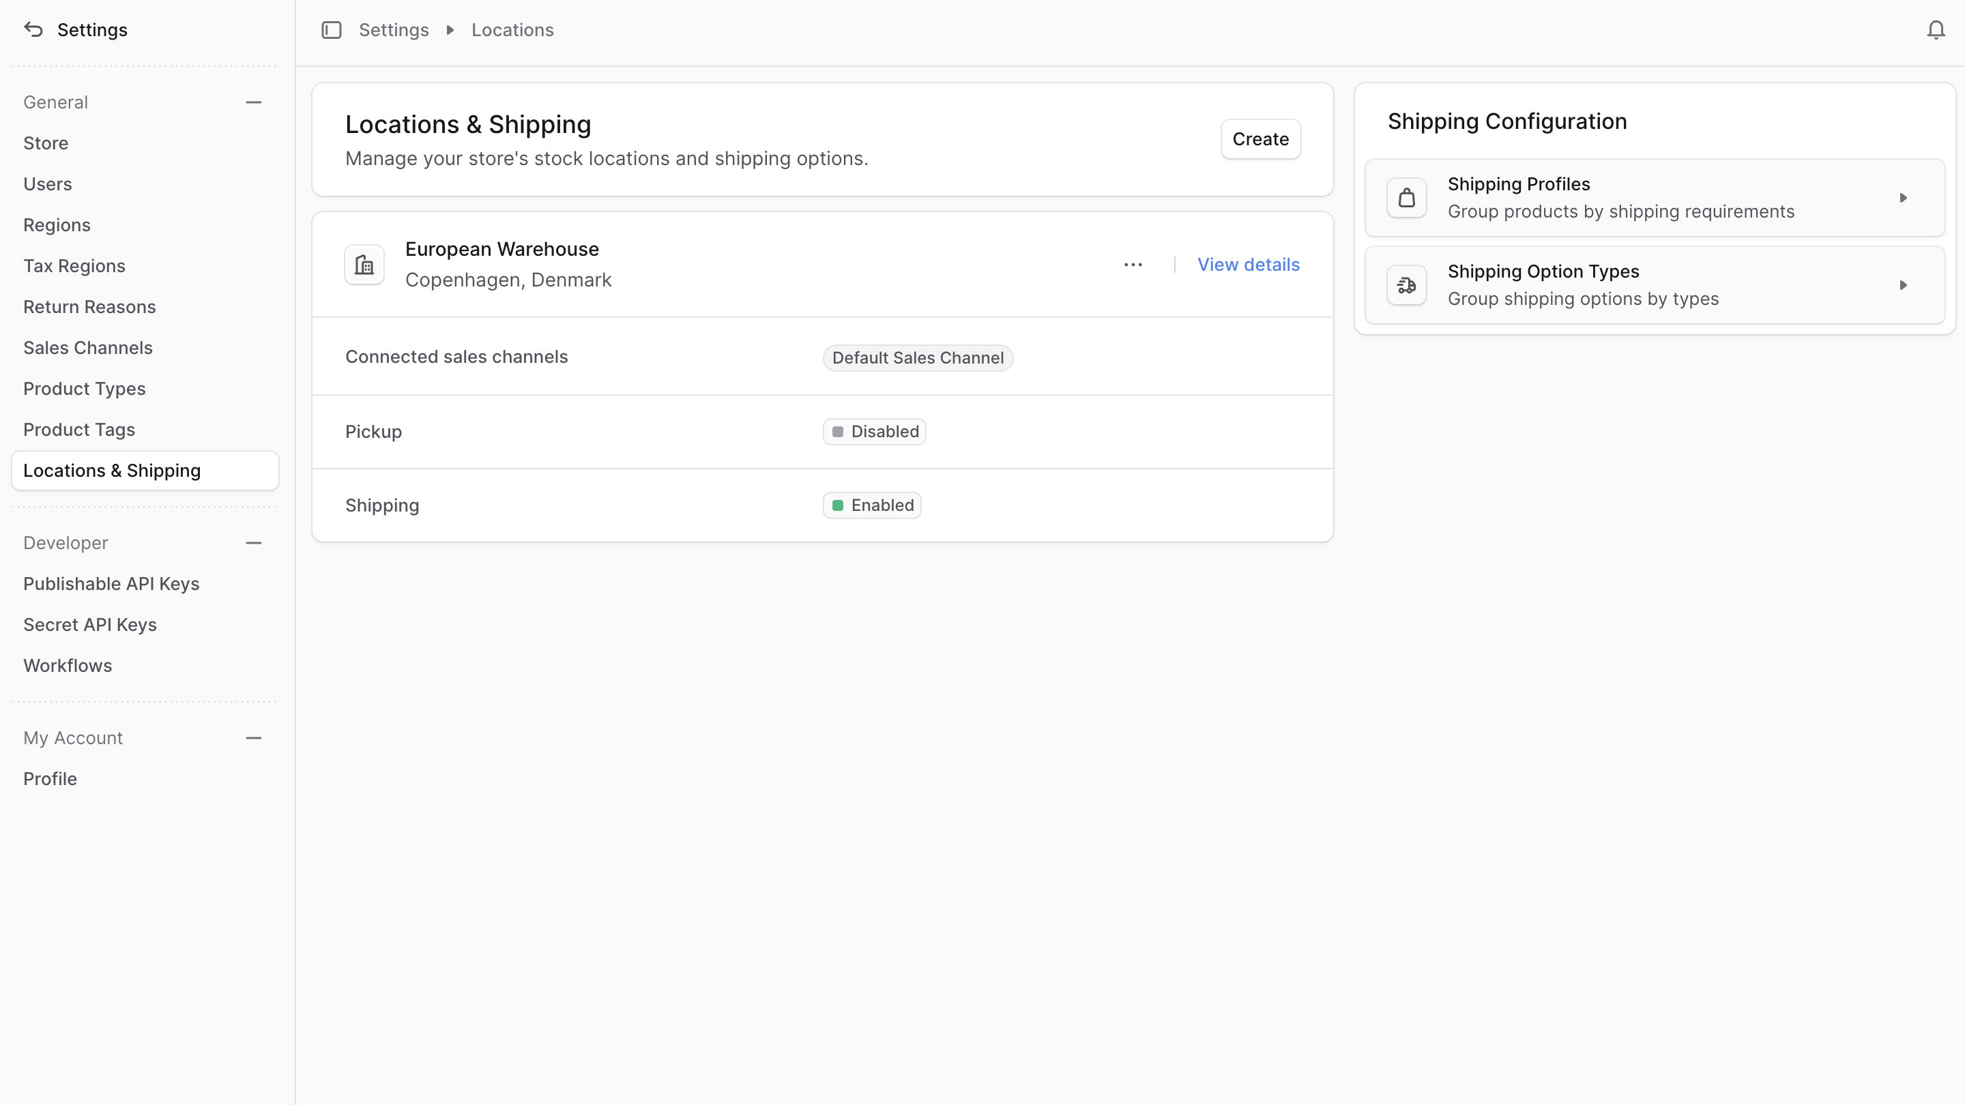This screenshot has height=1105, width=1965.
Task: Click the Disabled status badge for Pickup
Action: [x=874, y=431]
